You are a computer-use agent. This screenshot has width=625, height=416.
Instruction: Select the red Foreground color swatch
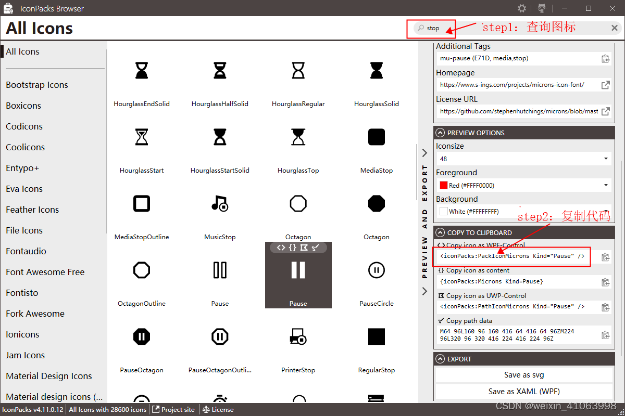pos(444,185)
